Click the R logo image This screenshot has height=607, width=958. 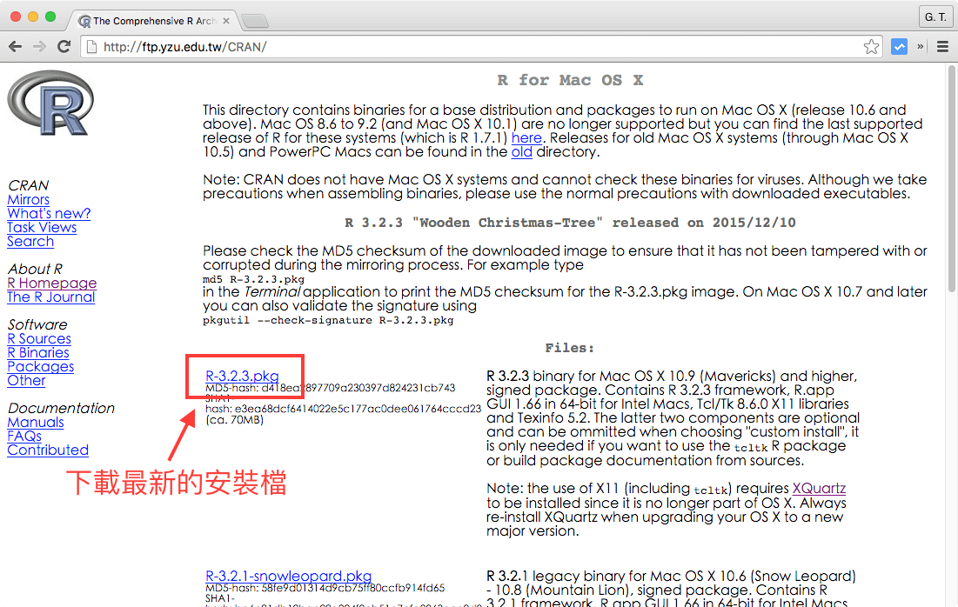pos(50,102)
